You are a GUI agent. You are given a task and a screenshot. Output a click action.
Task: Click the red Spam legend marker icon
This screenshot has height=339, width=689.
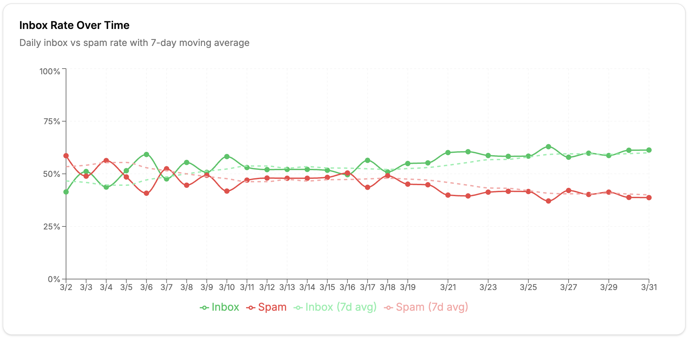250,308
